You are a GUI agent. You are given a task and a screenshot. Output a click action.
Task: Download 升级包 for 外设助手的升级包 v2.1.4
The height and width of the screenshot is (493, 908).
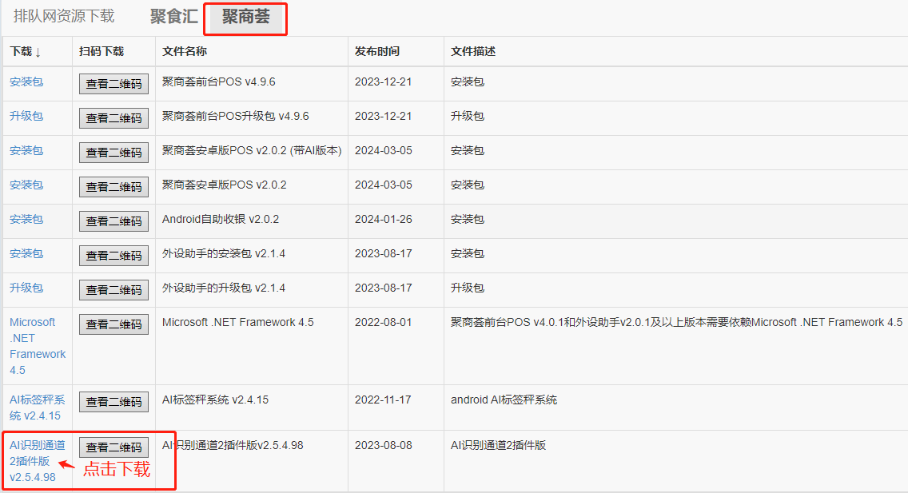tap(26, 288)
